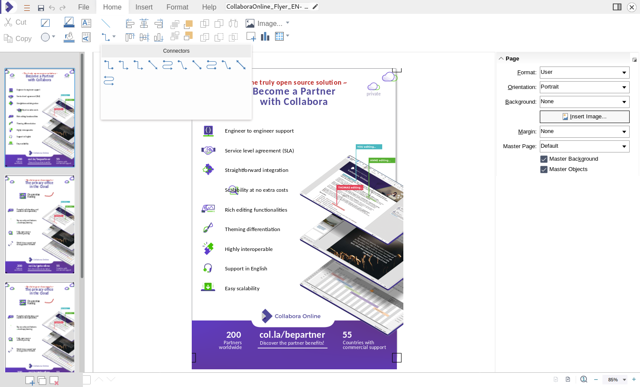The image size is (640, 387).
Task: Open the Orientation dropdown set to Portrait
Action: [x=585, y=87]
